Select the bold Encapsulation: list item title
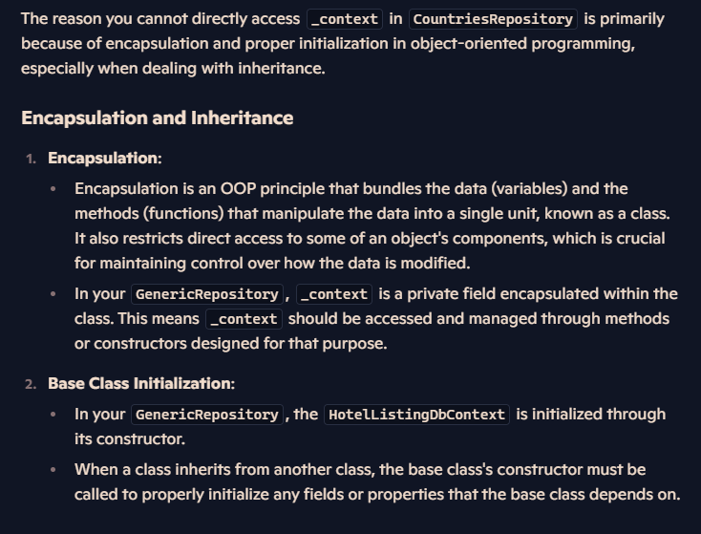The width and height of the screenshot is (701, 534). pyautogui.click(x=105, y=158)
